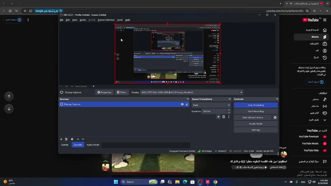Open source properties gear in Sources toolbar
Screen dimensions: 331x186
(72, 139)
